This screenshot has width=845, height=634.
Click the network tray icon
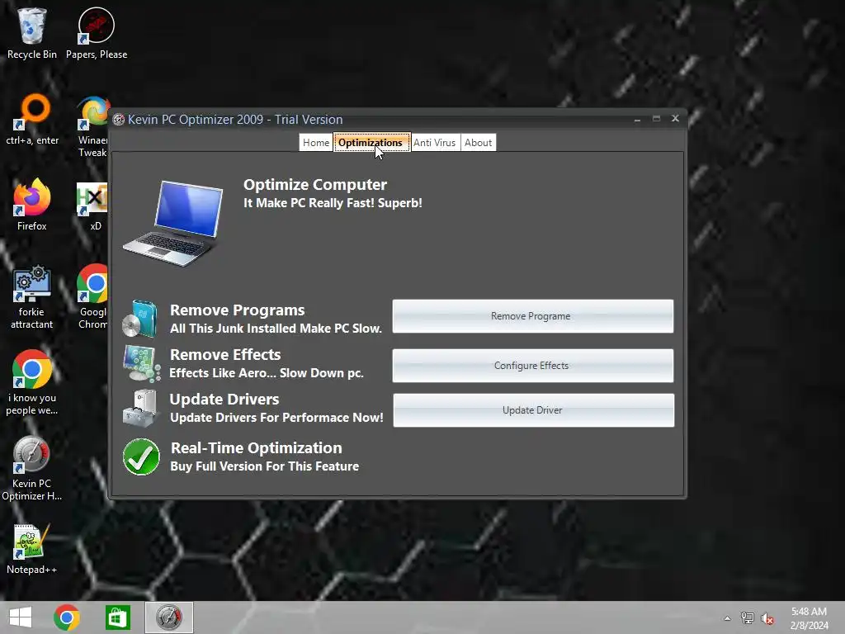tap(748, 617)
